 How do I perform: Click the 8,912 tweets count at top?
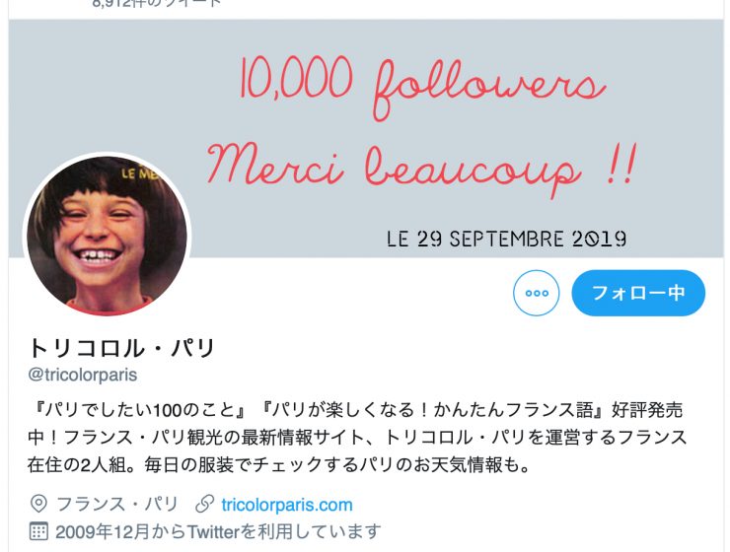coord(157,4)
